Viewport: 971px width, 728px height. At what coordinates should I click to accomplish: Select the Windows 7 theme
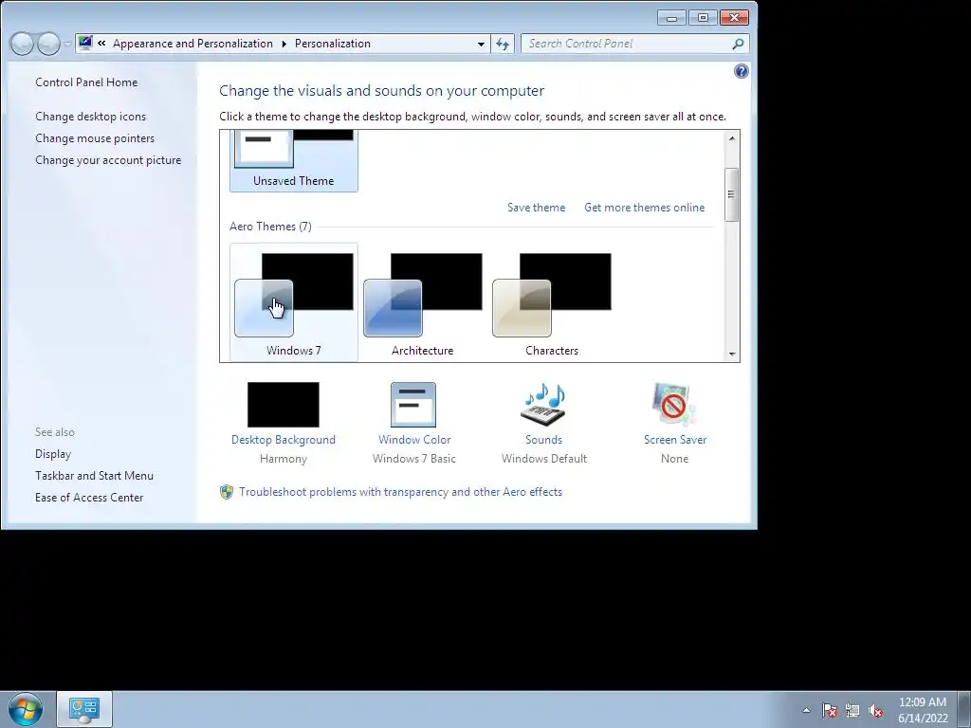coord(294,301)
